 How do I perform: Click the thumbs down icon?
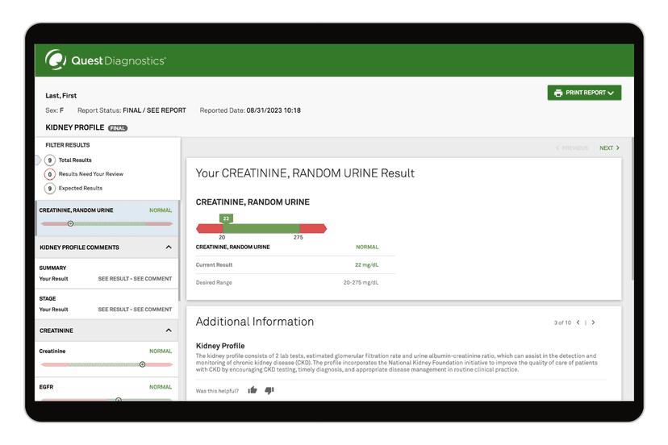(x=269, y=390)
